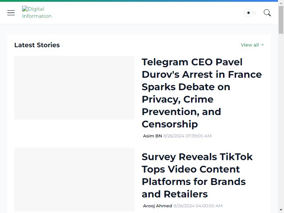This screenshot has height=213, width=284.
Task: Click the scrollbar track below the thumb
Action: [281, 120]
